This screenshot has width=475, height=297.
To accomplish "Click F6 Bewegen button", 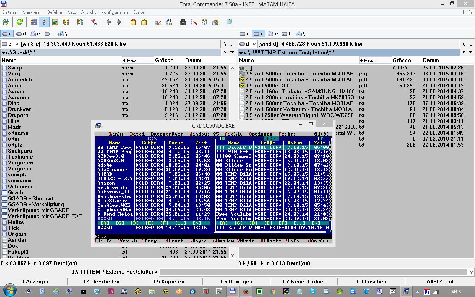I will click(x=236, y=281).
